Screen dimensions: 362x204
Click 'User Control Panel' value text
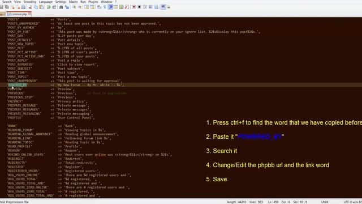point(75,118)
